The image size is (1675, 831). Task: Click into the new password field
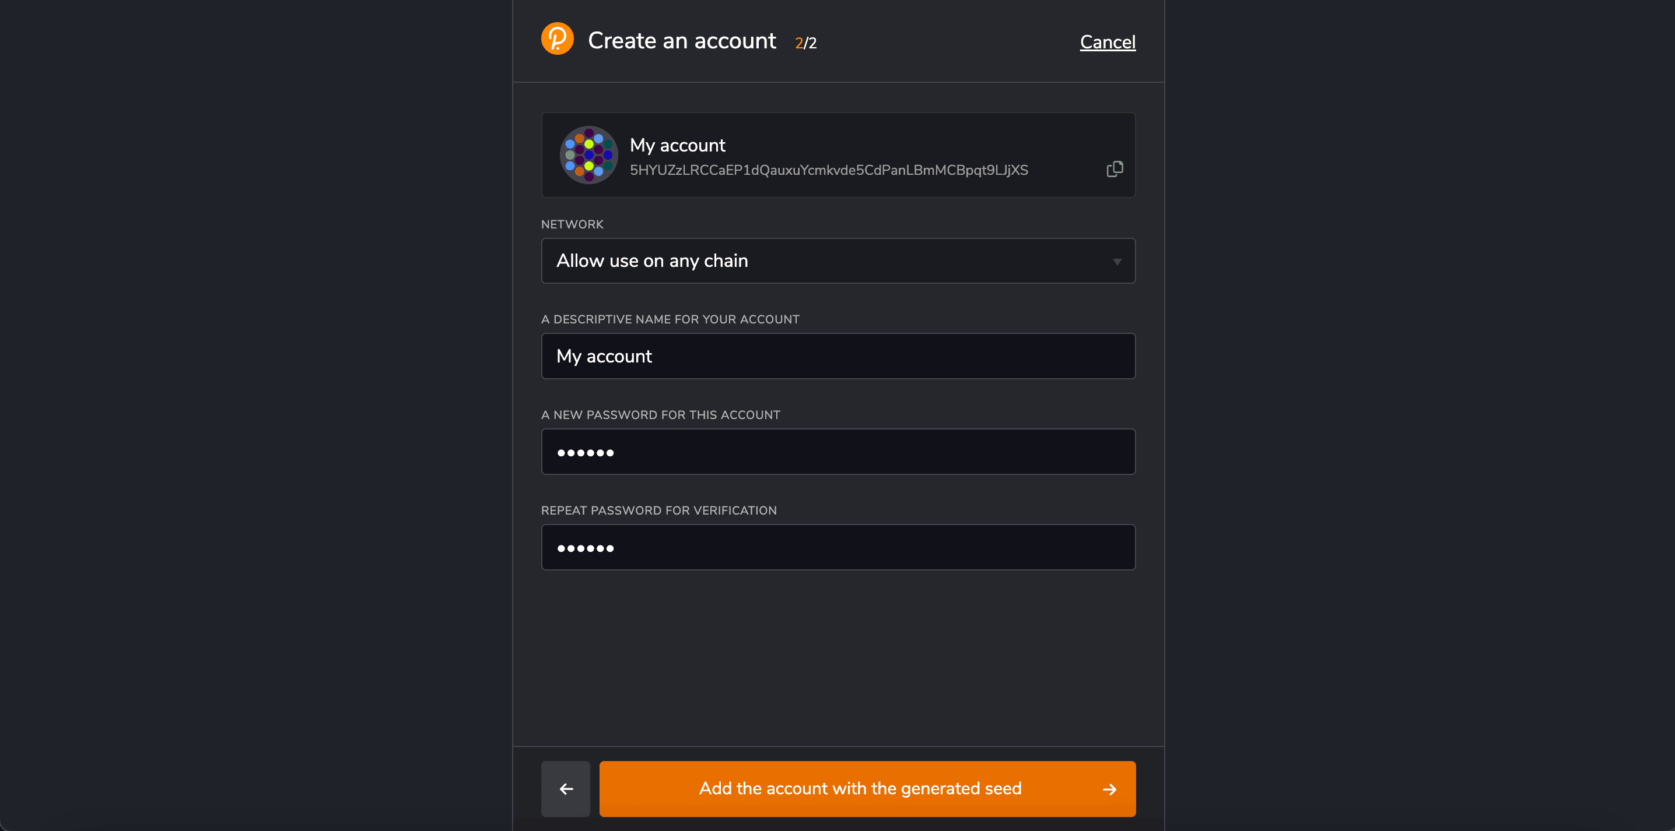point(837,452)
